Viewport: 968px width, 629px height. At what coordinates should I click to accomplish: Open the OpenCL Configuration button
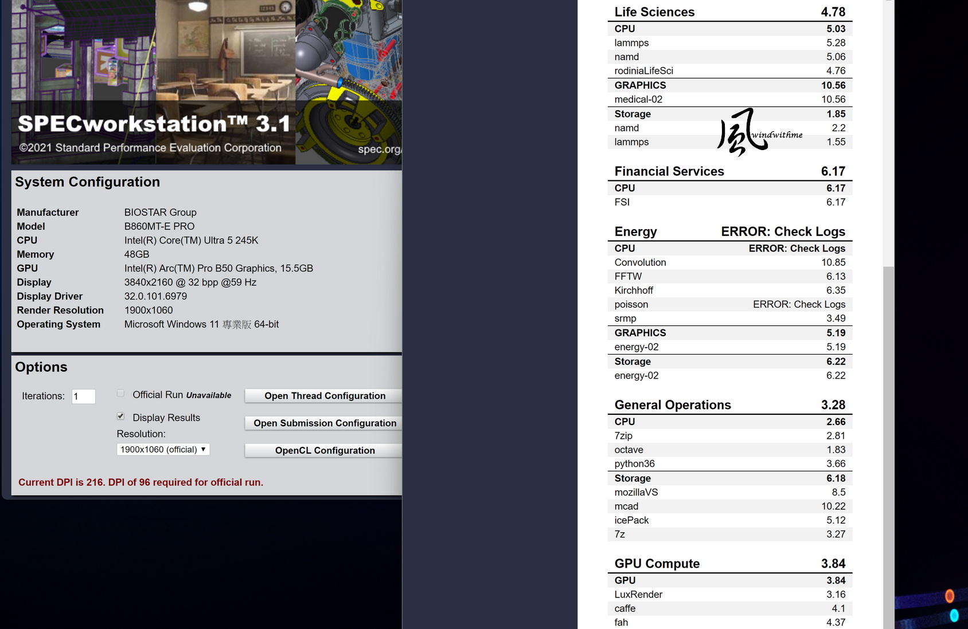click(324, 451)
